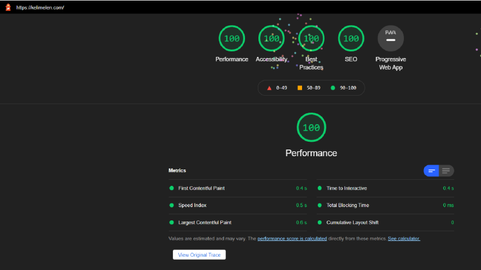Select the SEO score gauge
The image size is (481, 270).
point(351,38)
